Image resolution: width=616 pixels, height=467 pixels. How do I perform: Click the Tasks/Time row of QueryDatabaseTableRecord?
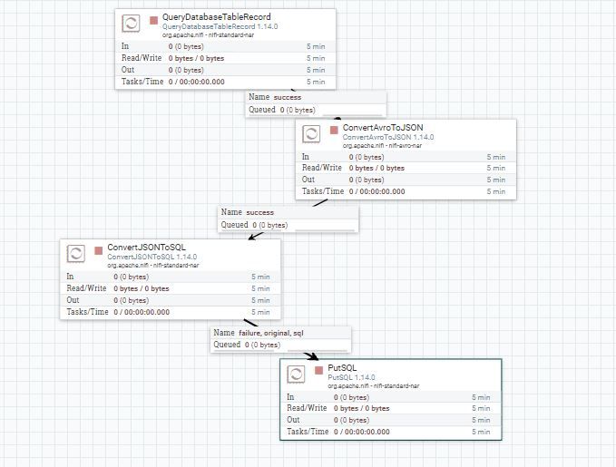pos(226,82)
